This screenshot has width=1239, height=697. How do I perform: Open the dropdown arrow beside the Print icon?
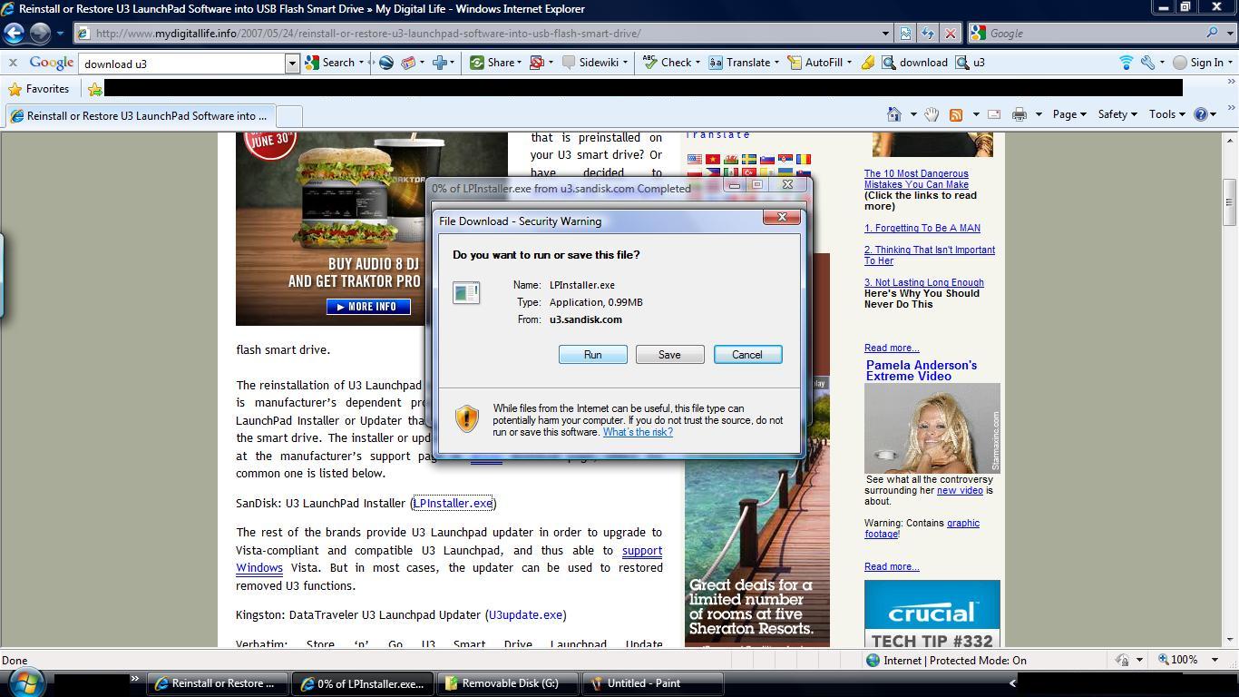click(x=1039, y=114)
